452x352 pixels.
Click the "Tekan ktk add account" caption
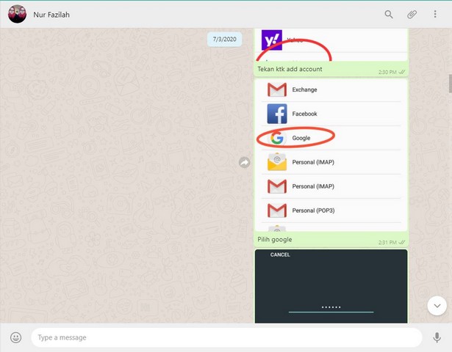(290, 70)
